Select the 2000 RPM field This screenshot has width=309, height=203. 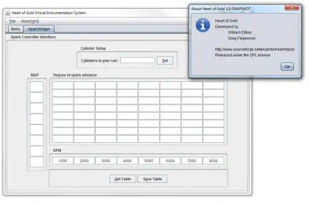pyautogui.click(x=84, y=161)
